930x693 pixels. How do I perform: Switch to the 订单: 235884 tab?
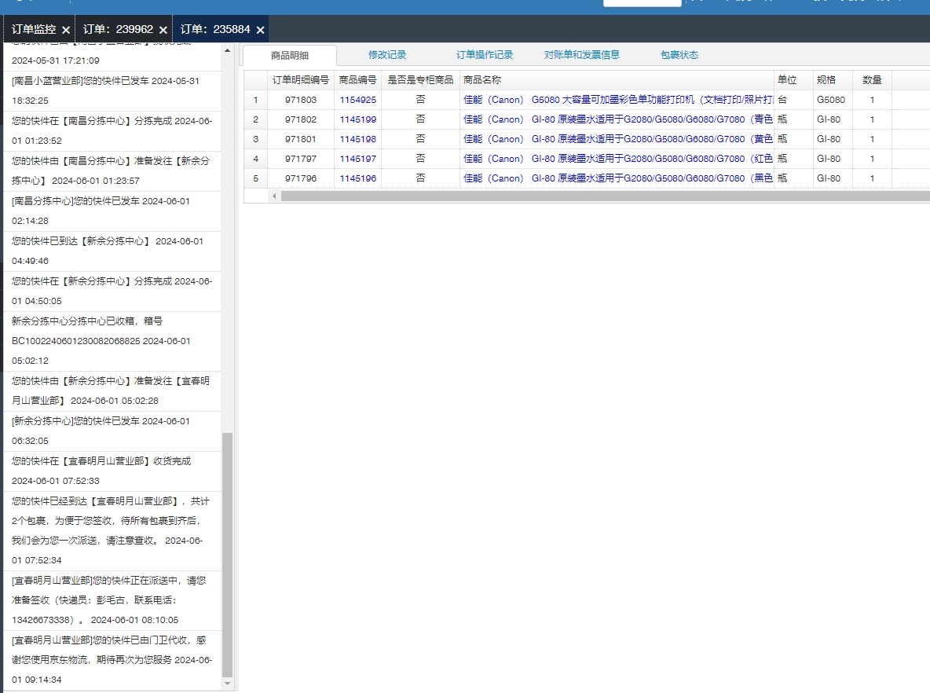click(x=214, y=29)
